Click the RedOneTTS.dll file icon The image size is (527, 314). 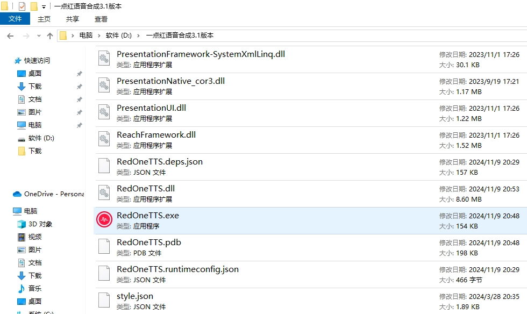pyautogui.click(x=104, y=193)
